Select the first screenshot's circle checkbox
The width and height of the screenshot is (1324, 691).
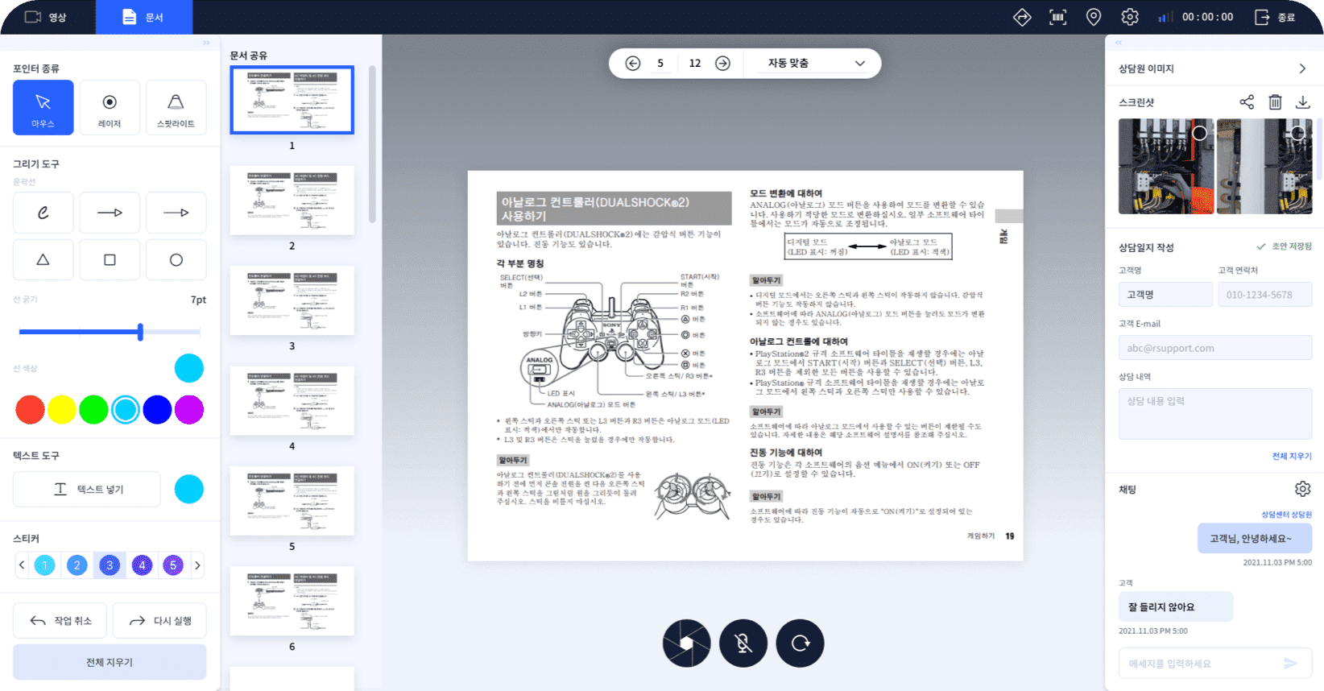pos(1200,133)
